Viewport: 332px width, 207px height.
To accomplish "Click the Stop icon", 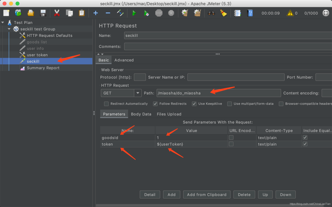I will point(159,13).
